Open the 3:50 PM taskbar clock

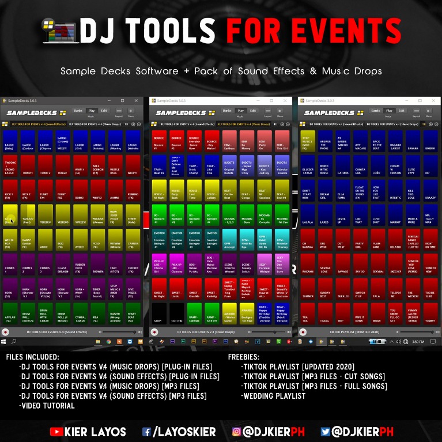tap(418, 342)
